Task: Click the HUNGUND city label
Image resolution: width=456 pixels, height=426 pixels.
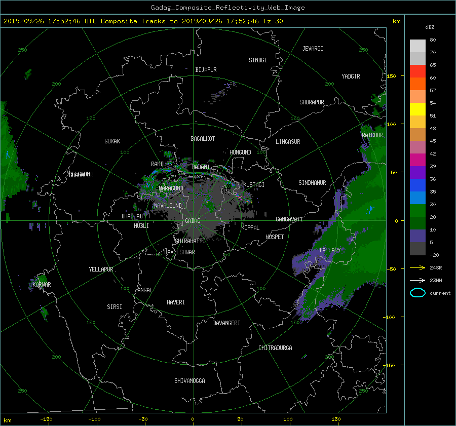Action: (240, 152)
